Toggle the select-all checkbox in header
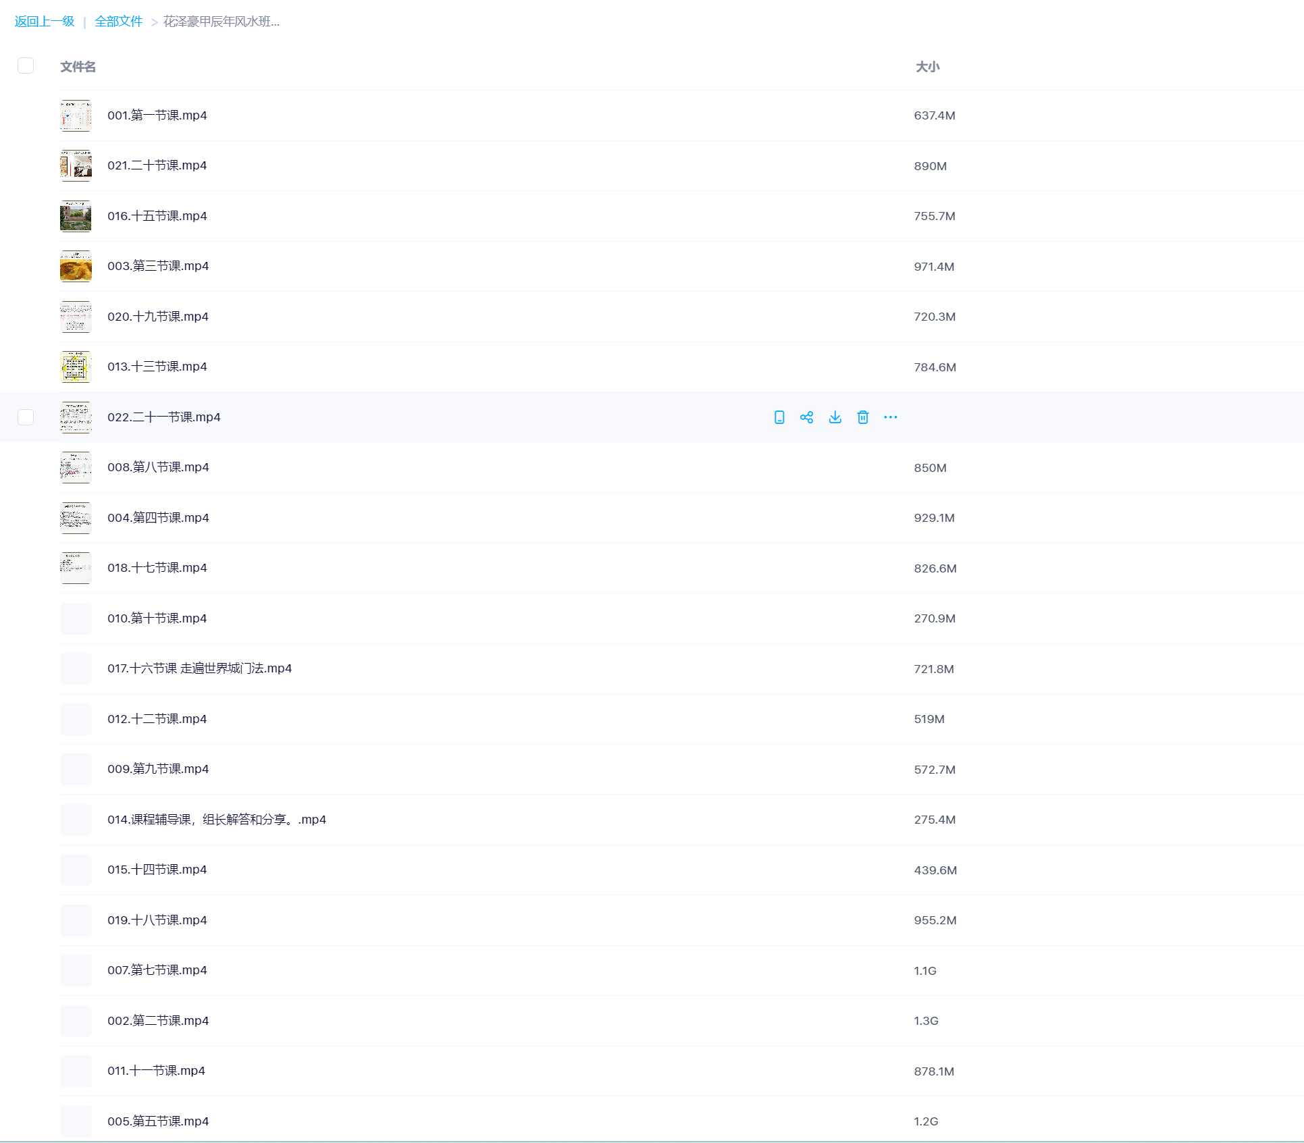 pos(26,65)
